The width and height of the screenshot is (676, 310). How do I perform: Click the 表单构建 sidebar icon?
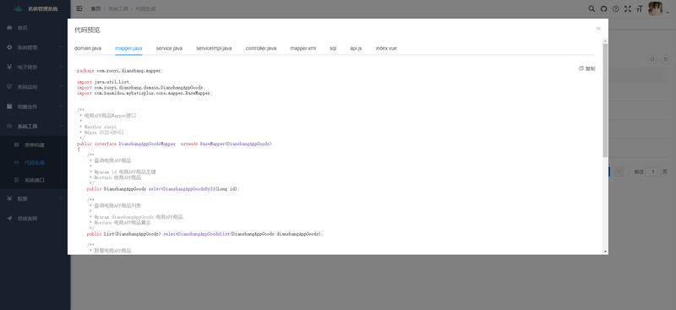click(x=17, y=145)
